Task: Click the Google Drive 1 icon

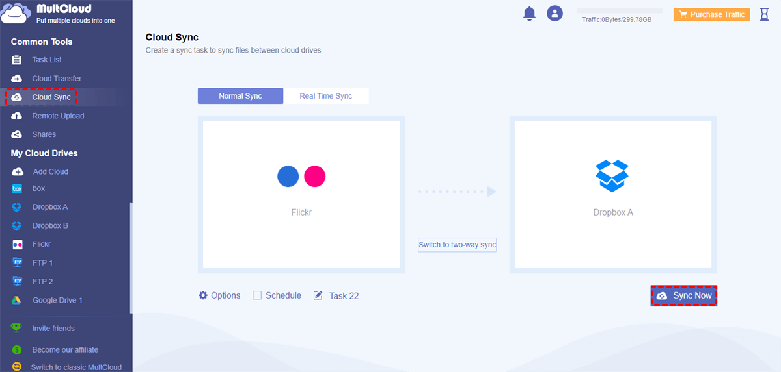Action: point(17,301)
